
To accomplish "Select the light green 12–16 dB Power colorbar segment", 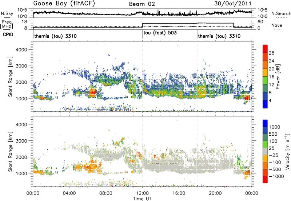I will click(x=265, y=81).
